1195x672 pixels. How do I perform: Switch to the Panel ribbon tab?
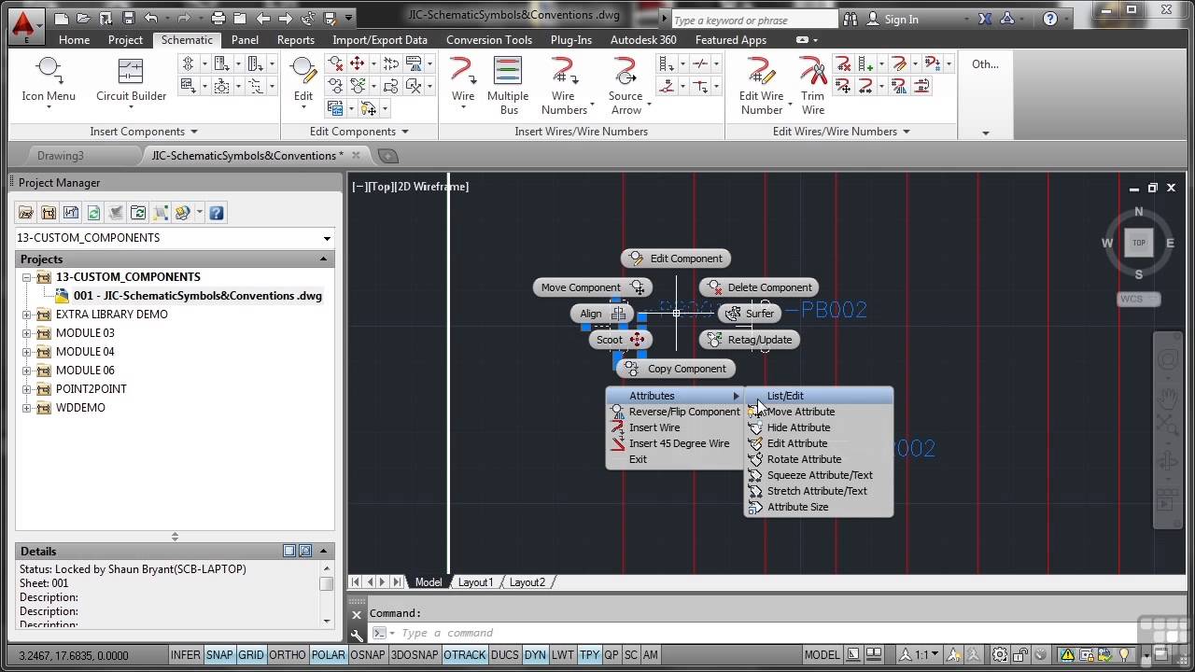click(x=245, y=40)
